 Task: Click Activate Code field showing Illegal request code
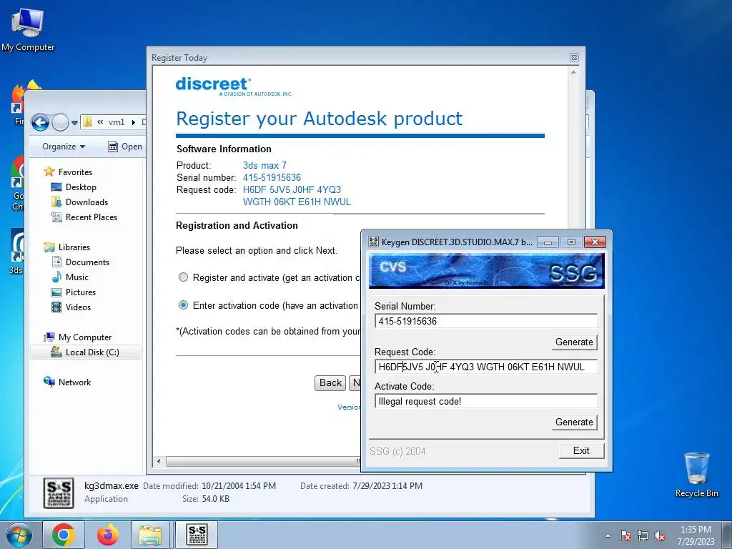485,402
